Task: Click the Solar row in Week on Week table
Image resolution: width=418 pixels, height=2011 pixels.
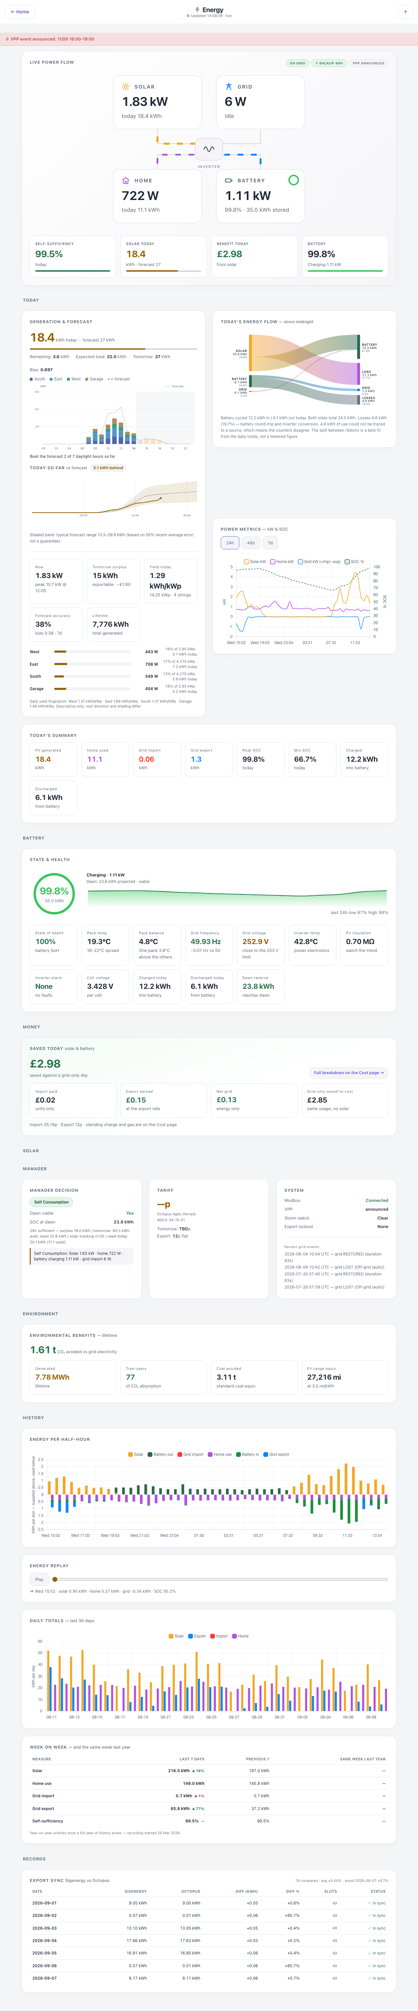Action: click(209, 1770)
